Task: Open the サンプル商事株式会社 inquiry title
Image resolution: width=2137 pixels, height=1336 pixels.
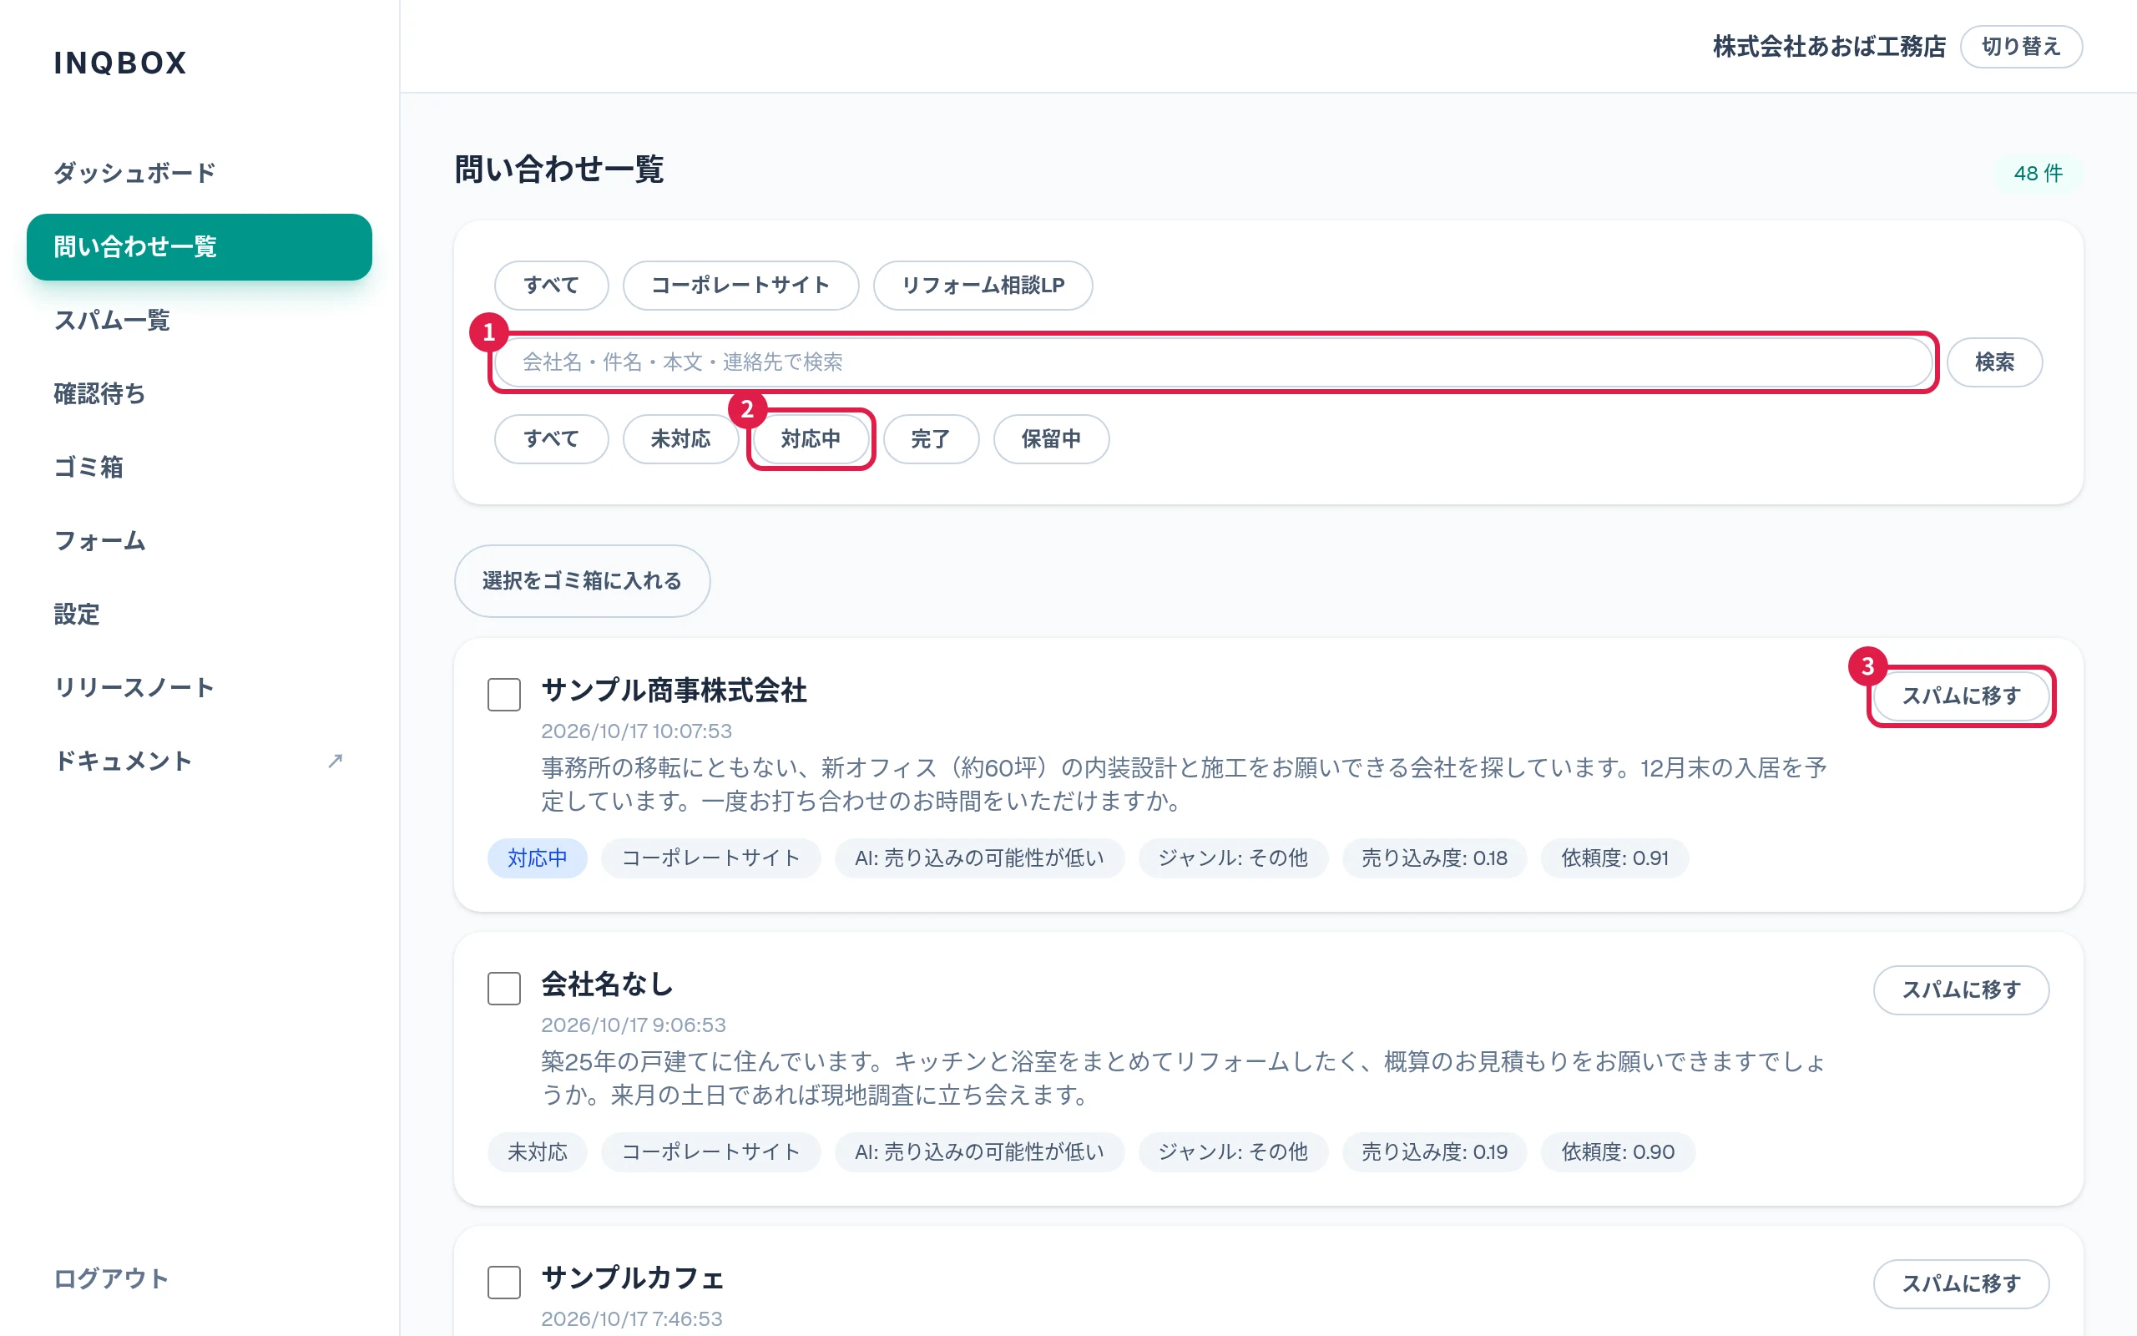Action: click(x=674, y=691)
